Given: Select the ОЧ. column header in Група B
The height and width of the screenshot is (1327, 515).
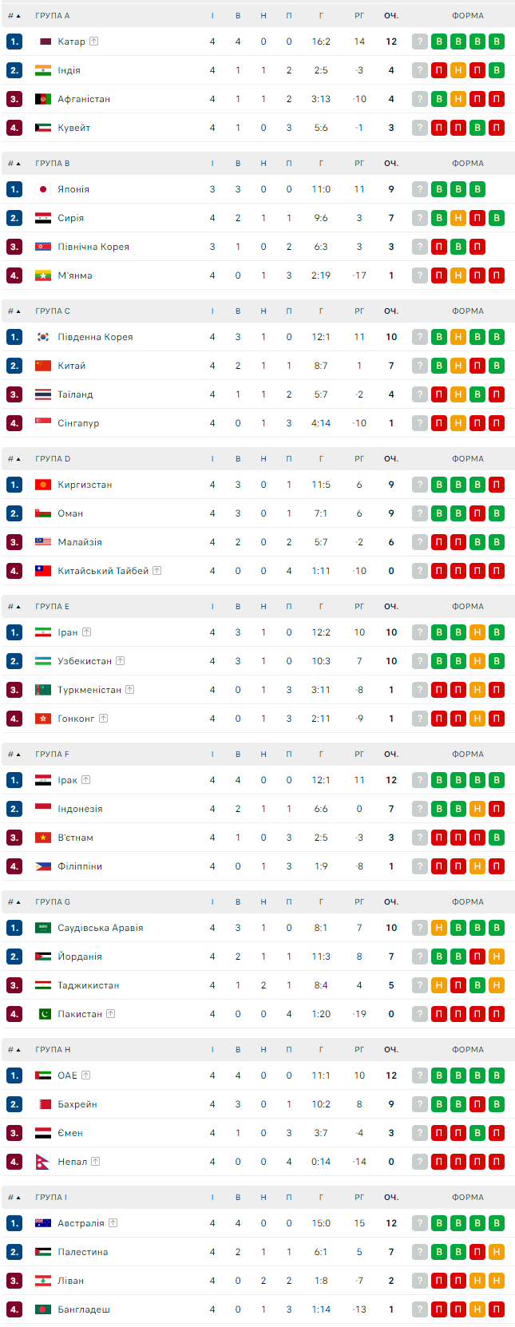Looking at the screenshot, I should (x=391, y=164).
